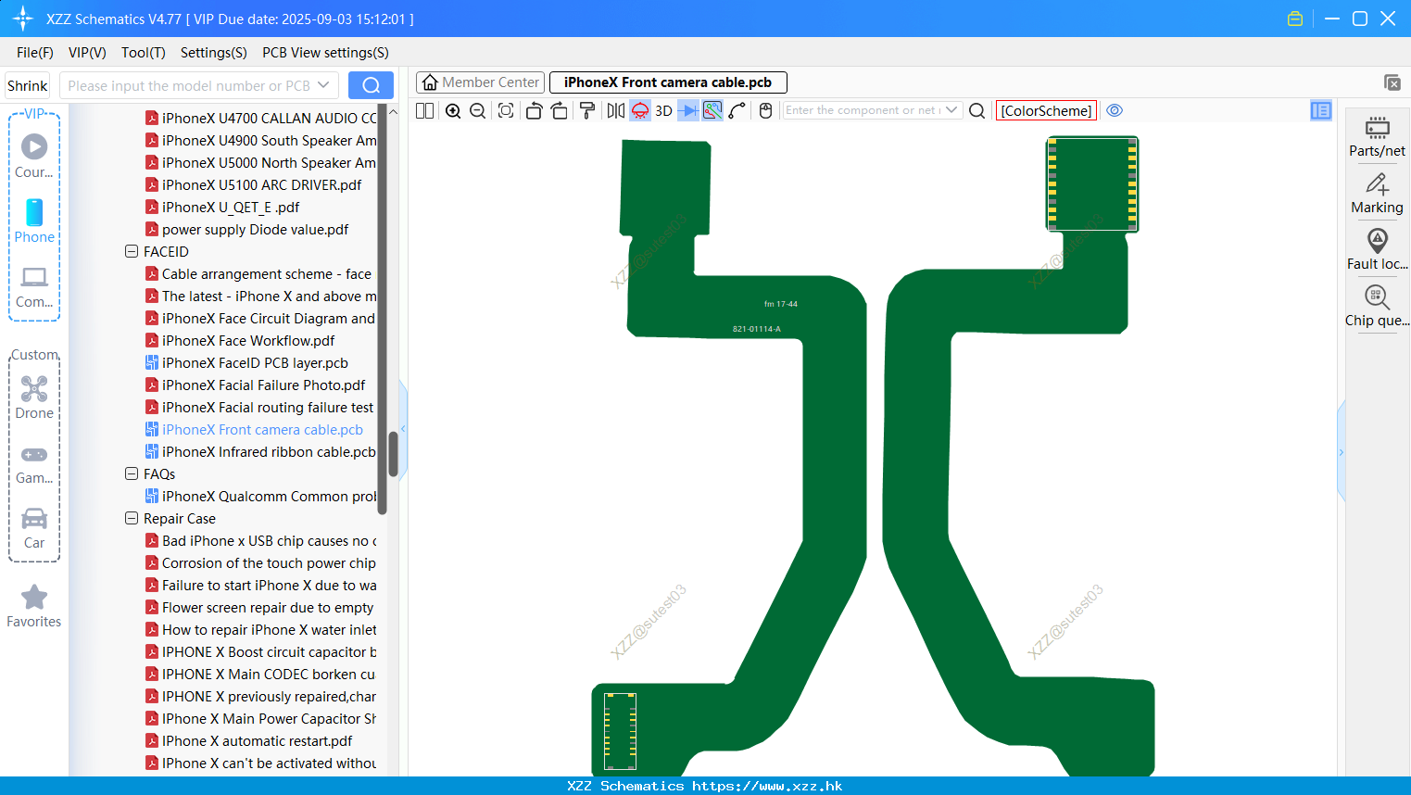Open iPhoneX Facial Failure Photo.pdf

pyautogui.click(x=264, y=385)
